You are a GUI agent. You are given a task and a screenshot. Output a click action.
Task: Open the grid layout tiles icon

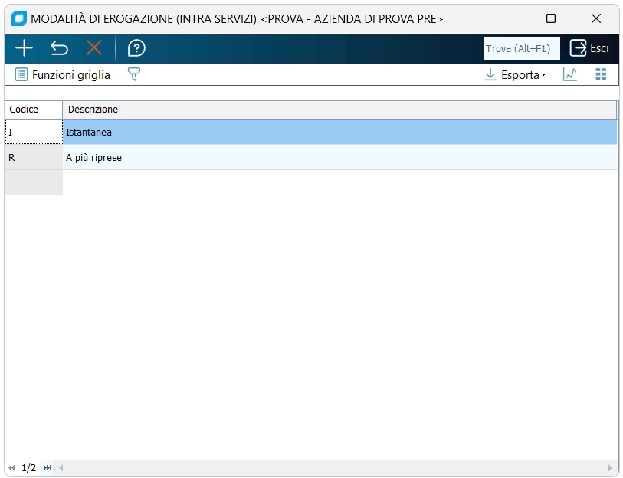(601, 74)
